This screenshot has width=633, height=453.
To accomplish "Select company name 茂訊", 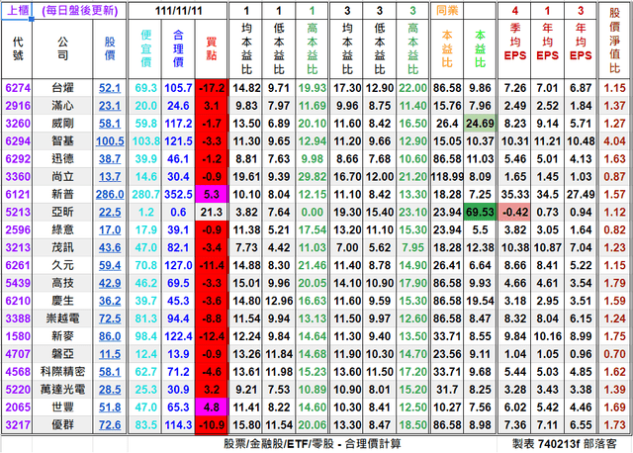I will click(62, 248).
